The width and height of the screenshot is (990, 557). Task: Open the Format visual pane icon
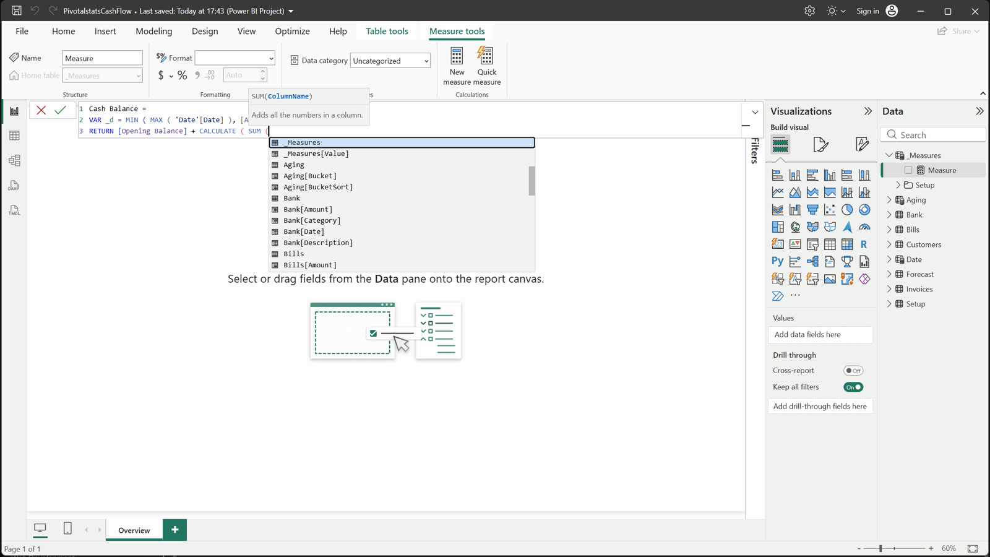click(x=821, y=144)
